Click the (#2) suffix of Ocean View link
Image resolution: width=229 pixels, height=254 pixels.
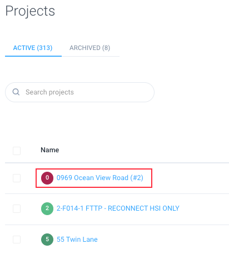point(137,178)
